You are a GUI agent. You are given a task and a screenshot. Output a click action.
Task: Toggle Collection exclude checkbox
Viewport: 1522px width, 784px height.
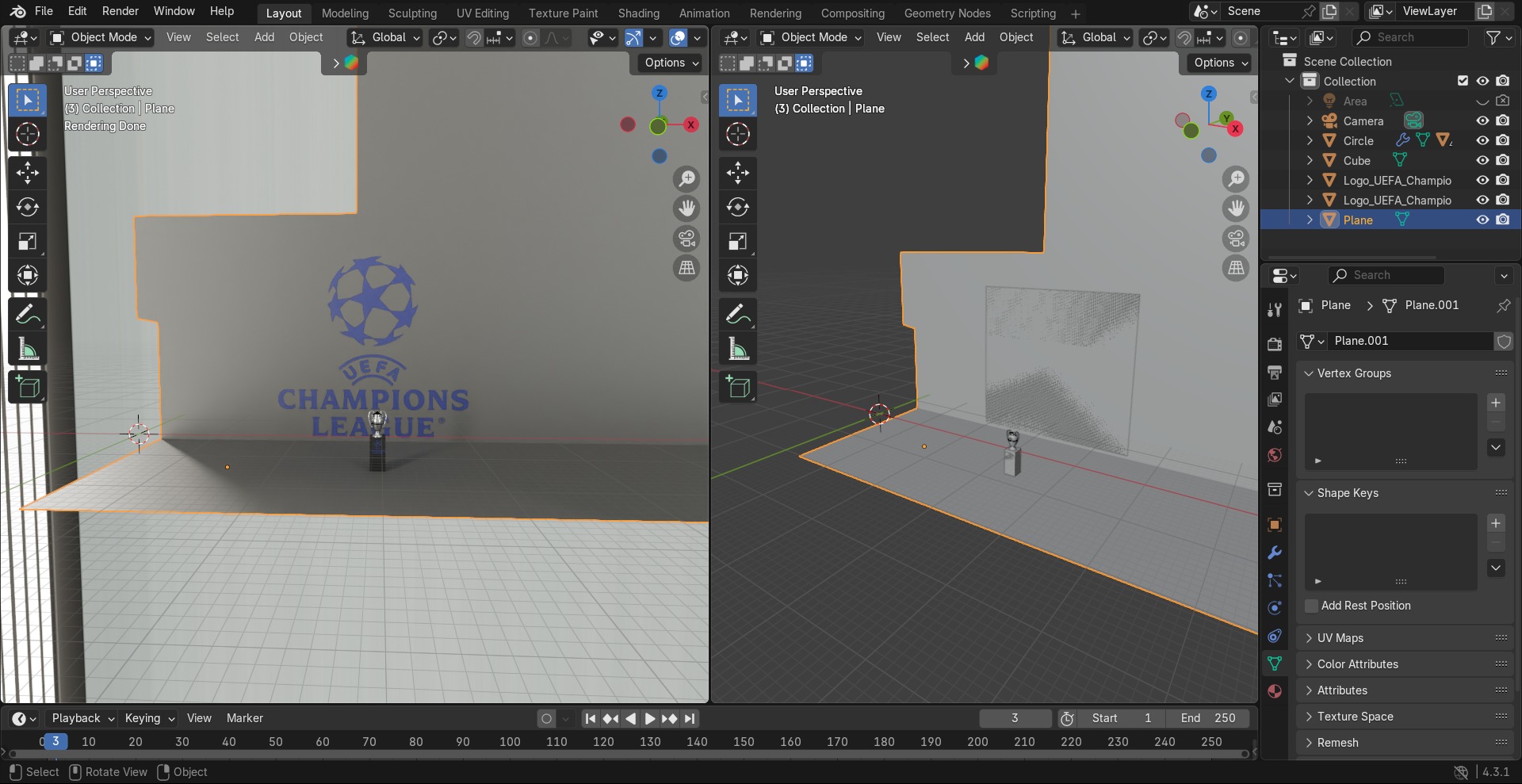[1463, 81]
